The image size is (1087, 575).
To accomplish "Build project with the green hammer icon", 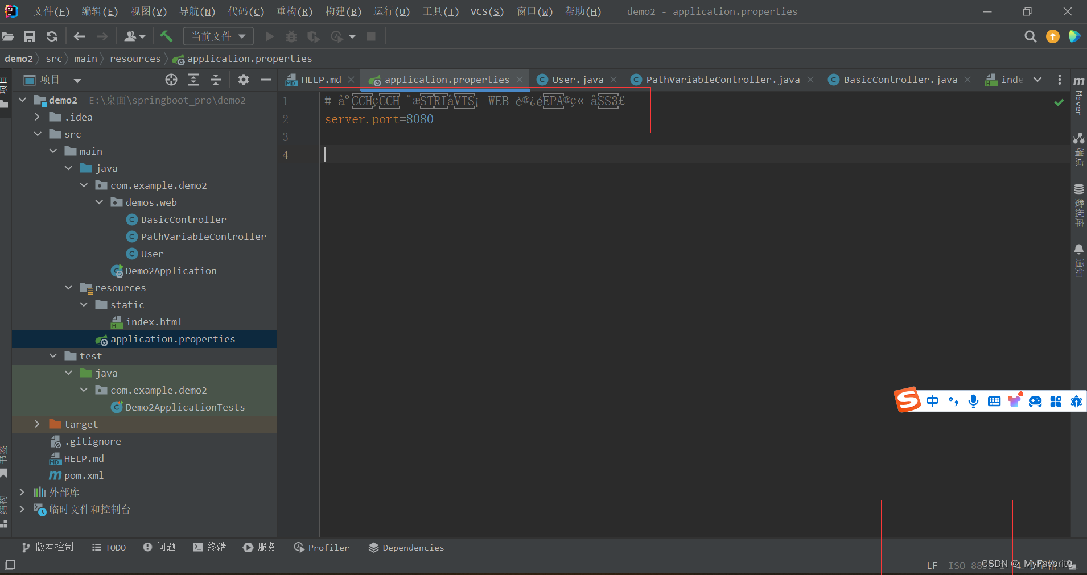I will 166,36.
